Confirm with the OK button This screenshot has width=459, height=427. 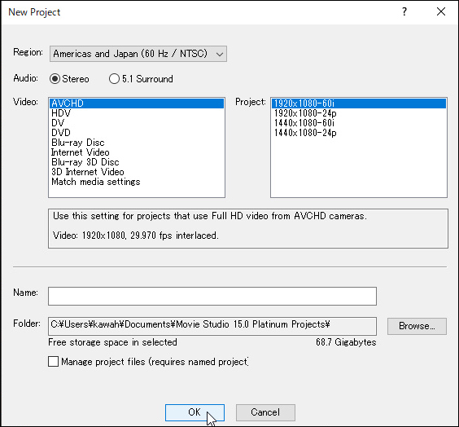pos(195,412)
